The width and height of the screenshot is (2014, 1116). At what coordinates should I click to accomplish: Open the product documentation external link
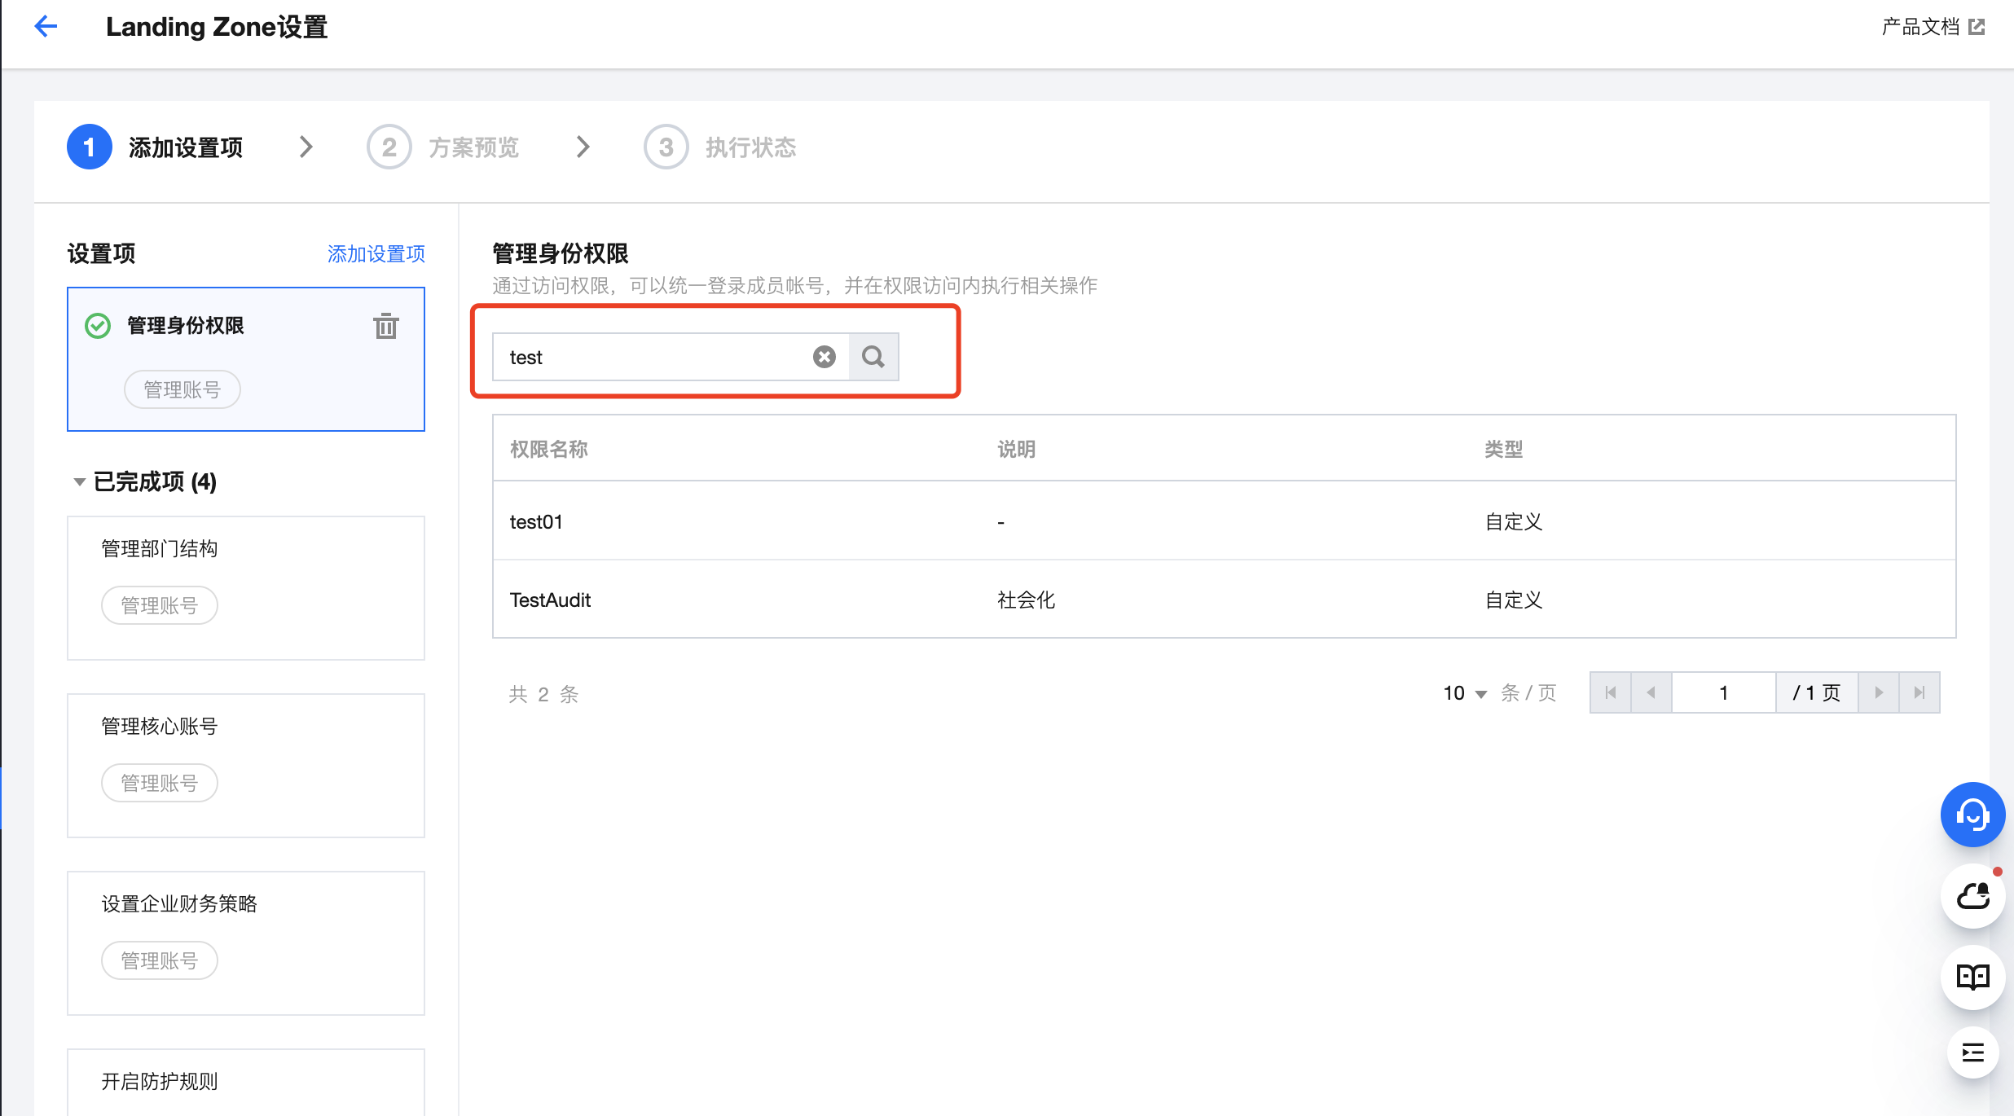pos(1933,27)
